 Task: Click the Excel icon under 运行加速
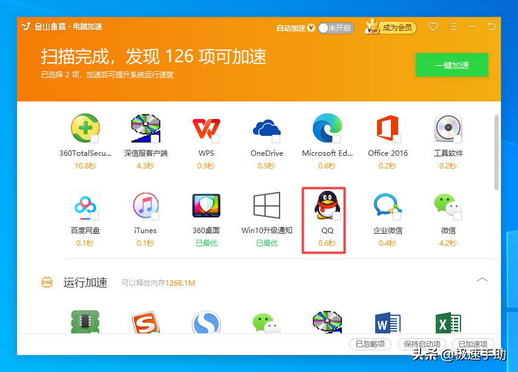point(448,322)
